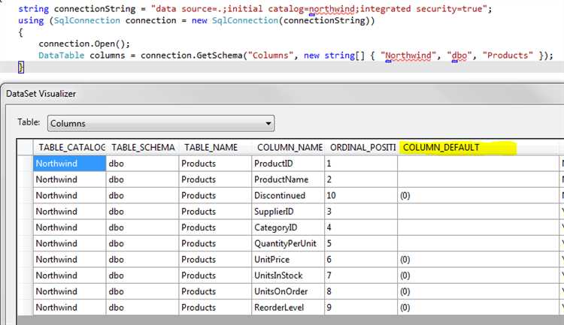Click the default value (0) in Discontinued row
The height and width of the screenshot is (325, 564).
coord(478,195)
